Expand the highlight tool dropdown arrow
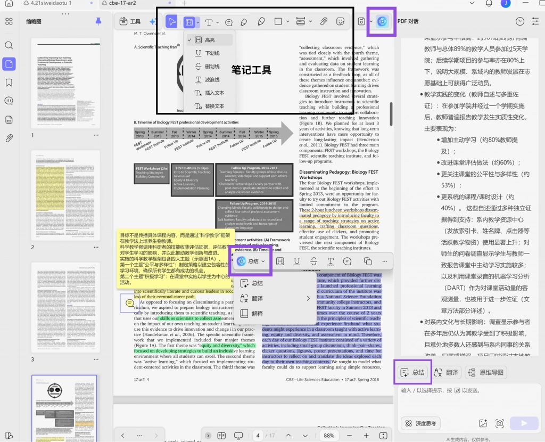 click(x=198, y=22)
